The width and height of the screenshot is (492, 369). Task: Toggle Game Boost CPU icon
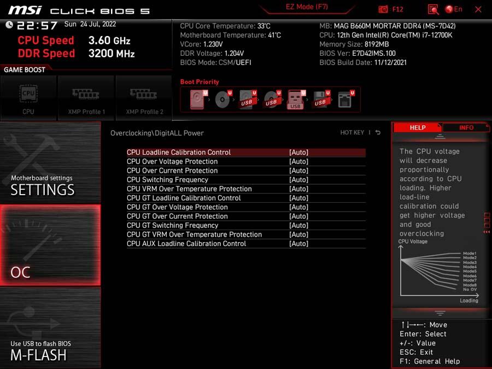(28, 98)
